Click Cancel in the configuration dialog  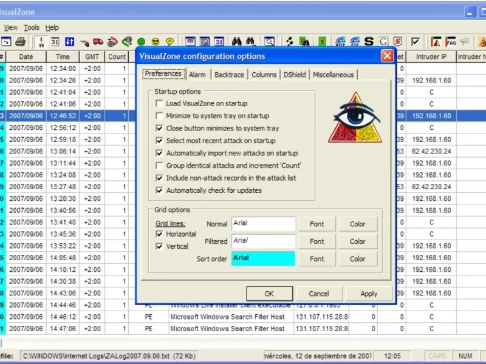tap(319, 294)
